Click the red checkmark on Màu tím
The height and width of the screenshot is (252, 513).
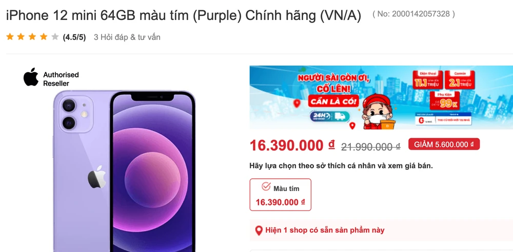266,186
